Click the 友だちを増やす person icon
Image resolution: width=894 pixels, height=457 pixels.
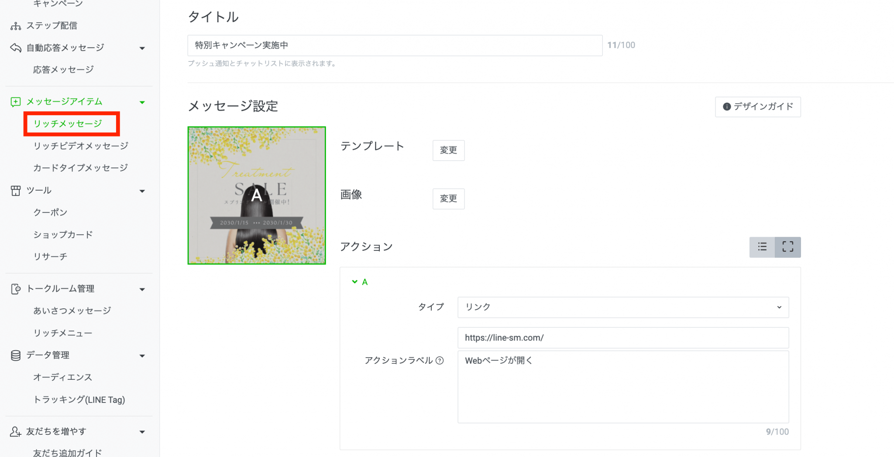(15, 431)
